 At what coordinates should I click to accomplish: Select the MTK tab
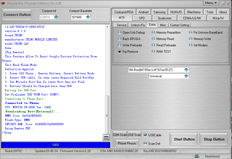pos(122,18)
